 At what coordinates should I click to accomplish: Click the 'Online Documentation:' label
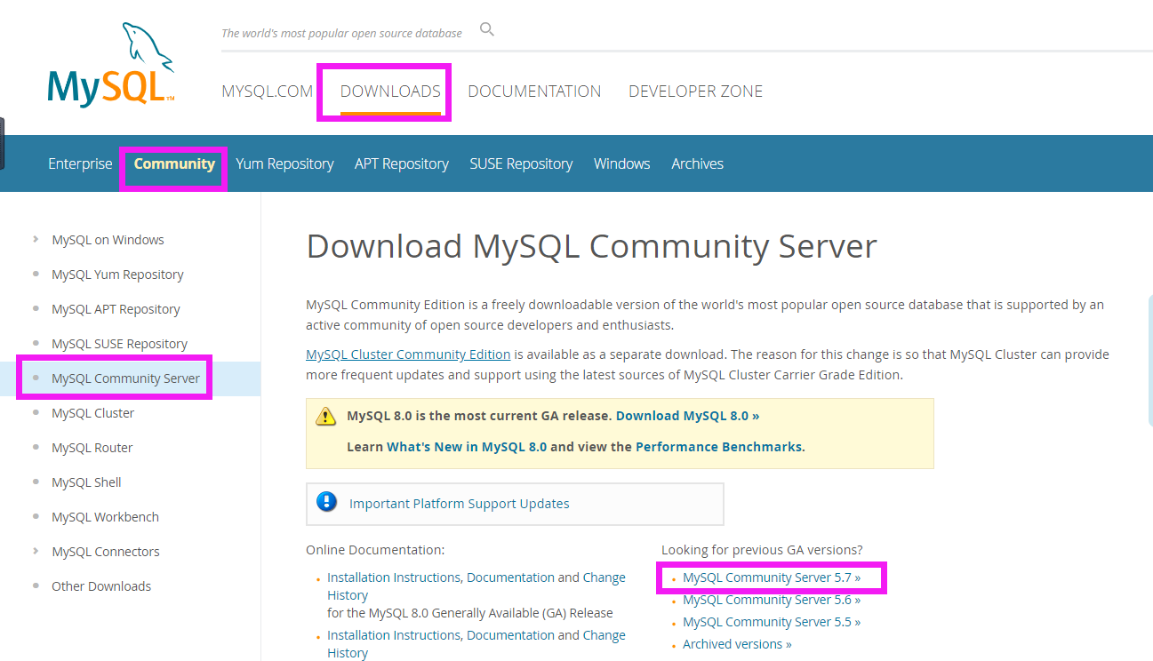coord(375,550)
